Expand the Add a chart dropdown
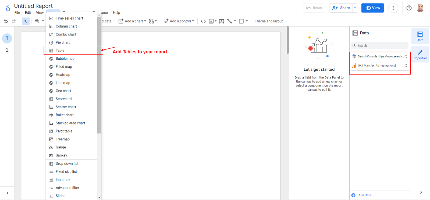The height and width of the screenshot is (200, 430). pos(133,21)
